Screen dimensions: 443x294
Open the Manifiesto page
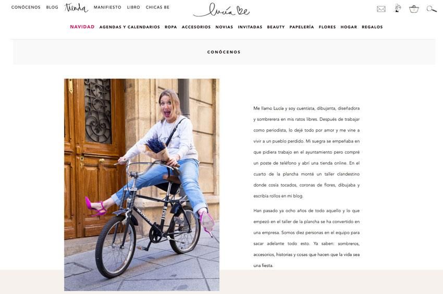(x=107, y=7)
